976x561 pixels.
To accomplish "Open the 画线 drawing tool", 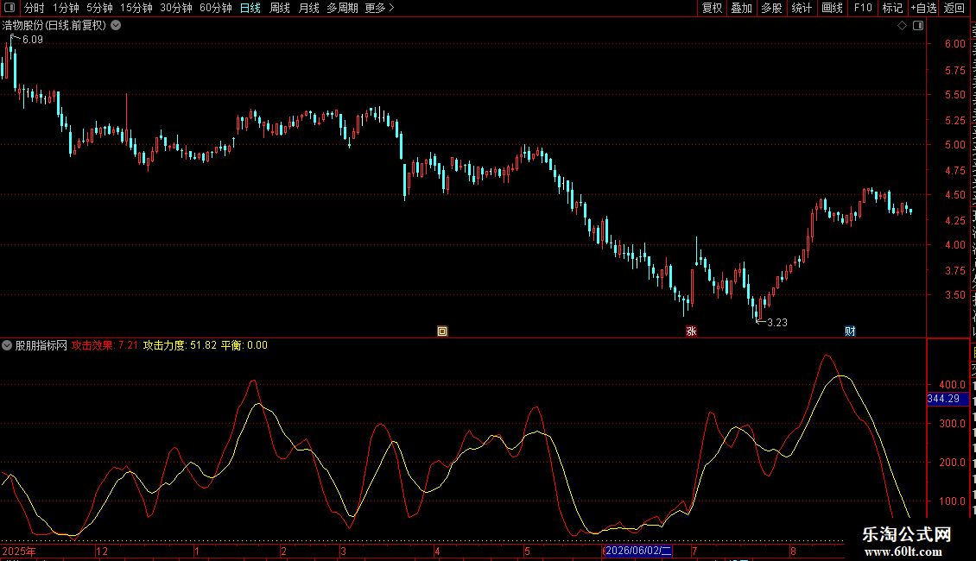I will point(832,8).
